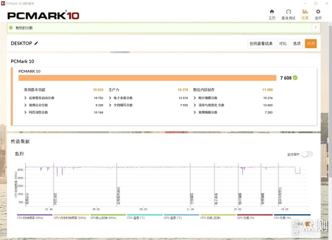Viewport: 332px width, 240px height.
Task: Click the 常用基本功能 score 10 032
Action: 98,90
